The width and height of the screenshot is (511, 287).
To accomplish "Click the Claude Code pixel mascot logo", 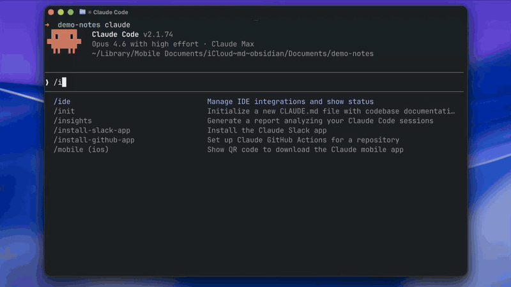I will click(63, 41).
